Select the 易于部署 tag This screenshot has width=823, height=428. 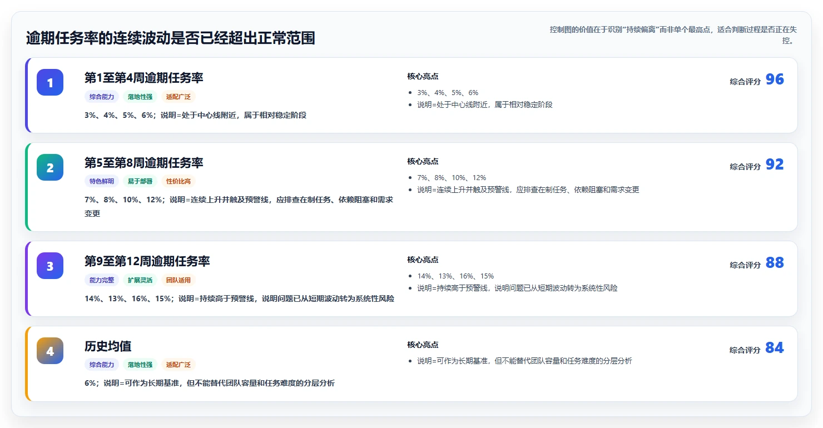click(140, 181)
